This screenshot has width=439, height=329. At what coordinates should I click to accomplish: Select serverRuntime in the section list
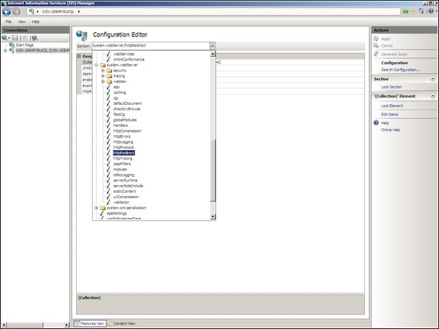(125, 180)
